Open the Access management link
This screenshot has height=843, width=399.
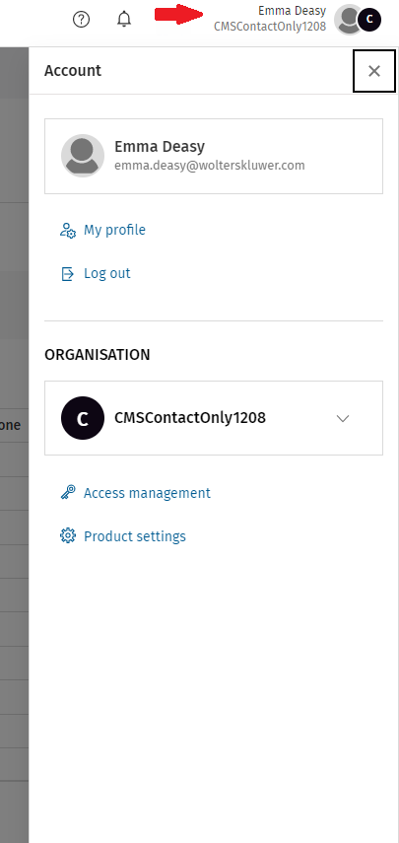[147, 493]
